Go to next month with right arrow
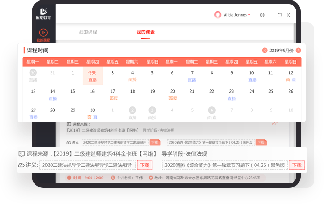The image size is (324, 204). point(298,51)
